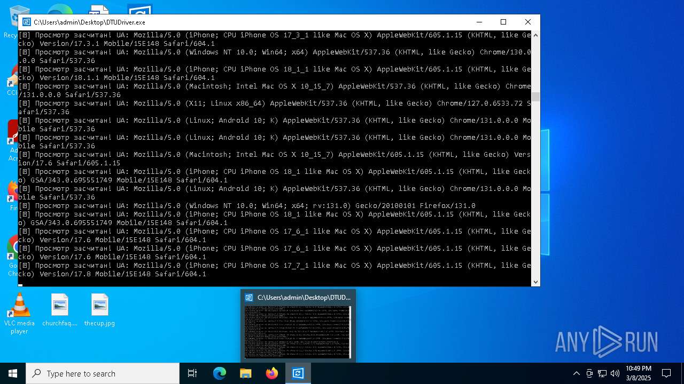Click the Firefox/131.0 user agent line
This screenshot has height=384, width=684.
247,205
